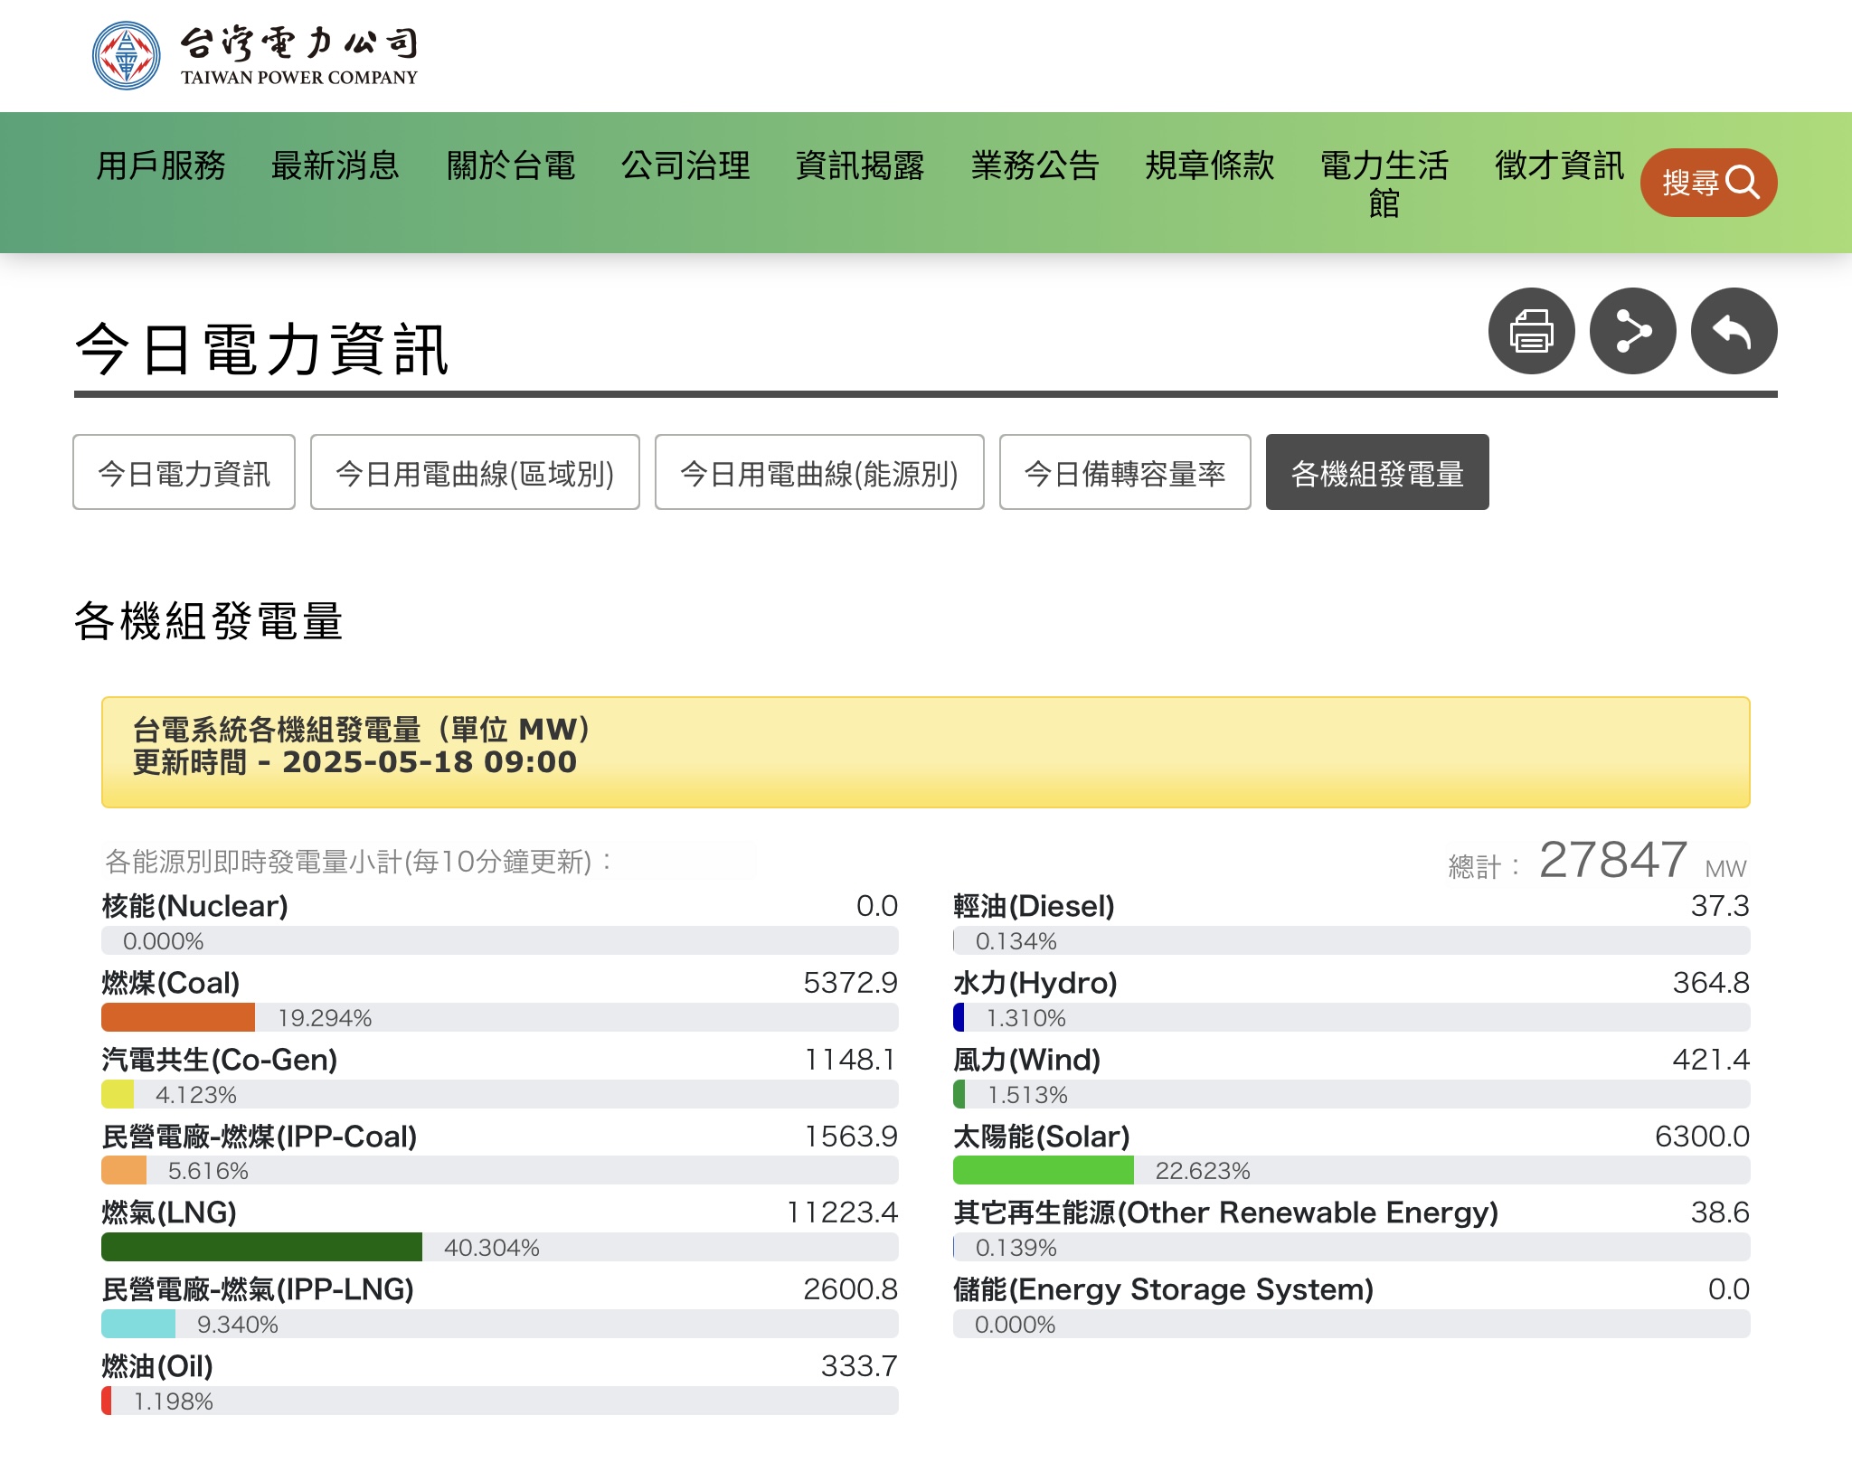
Task: Click the Wind 1.513% bar
Action: point(1352,1094)
